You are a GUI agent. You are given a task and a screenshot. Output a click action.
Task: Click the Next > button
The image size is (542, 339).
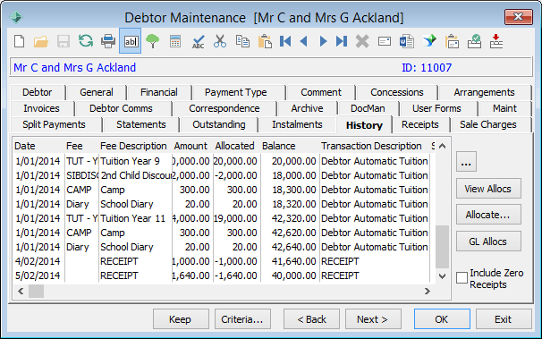[373, 319]
